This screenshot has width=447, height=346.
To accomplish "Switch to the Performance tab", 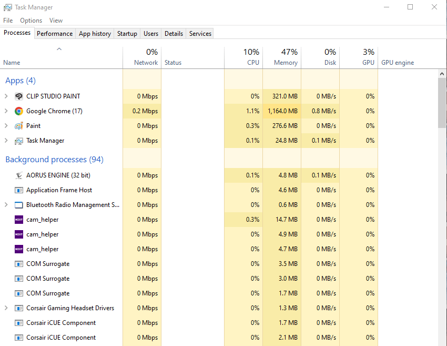I will 55,34.
